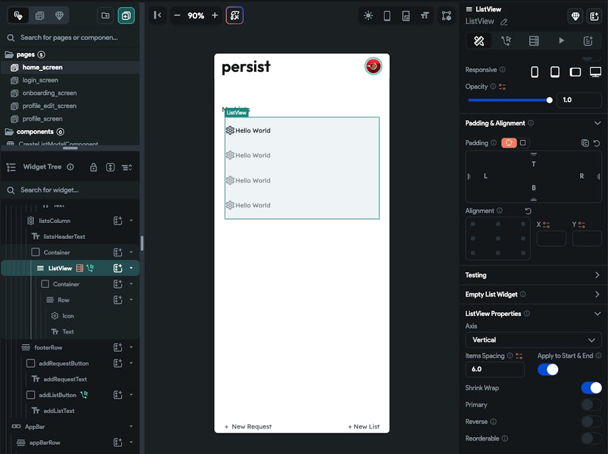Zoom in the canvas with plus
Image resolution: width=608 pixels, height=454 pixels.
215,16
